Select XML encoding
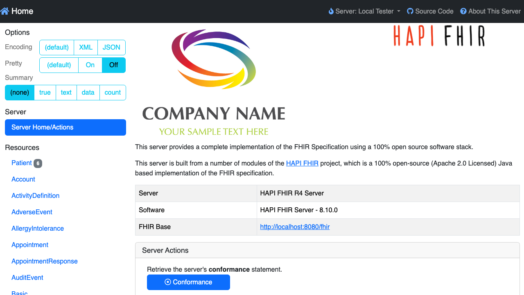 point(86,48)
